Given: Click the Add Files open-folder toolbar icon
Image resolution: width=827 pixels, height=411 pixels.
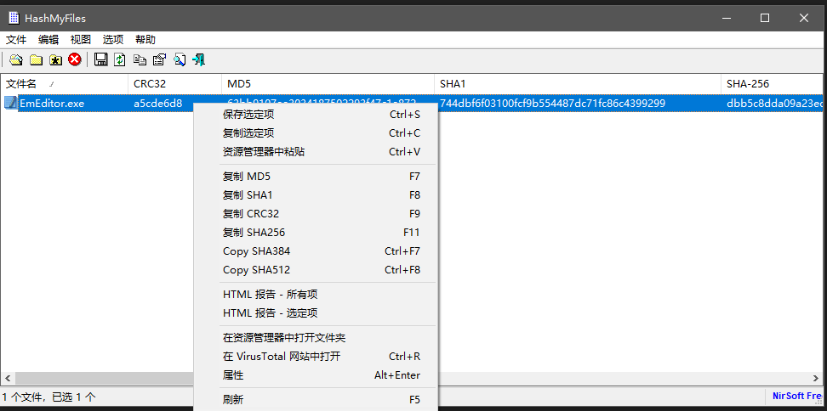Looking at the screenshot, I should (x=16, y=59).
